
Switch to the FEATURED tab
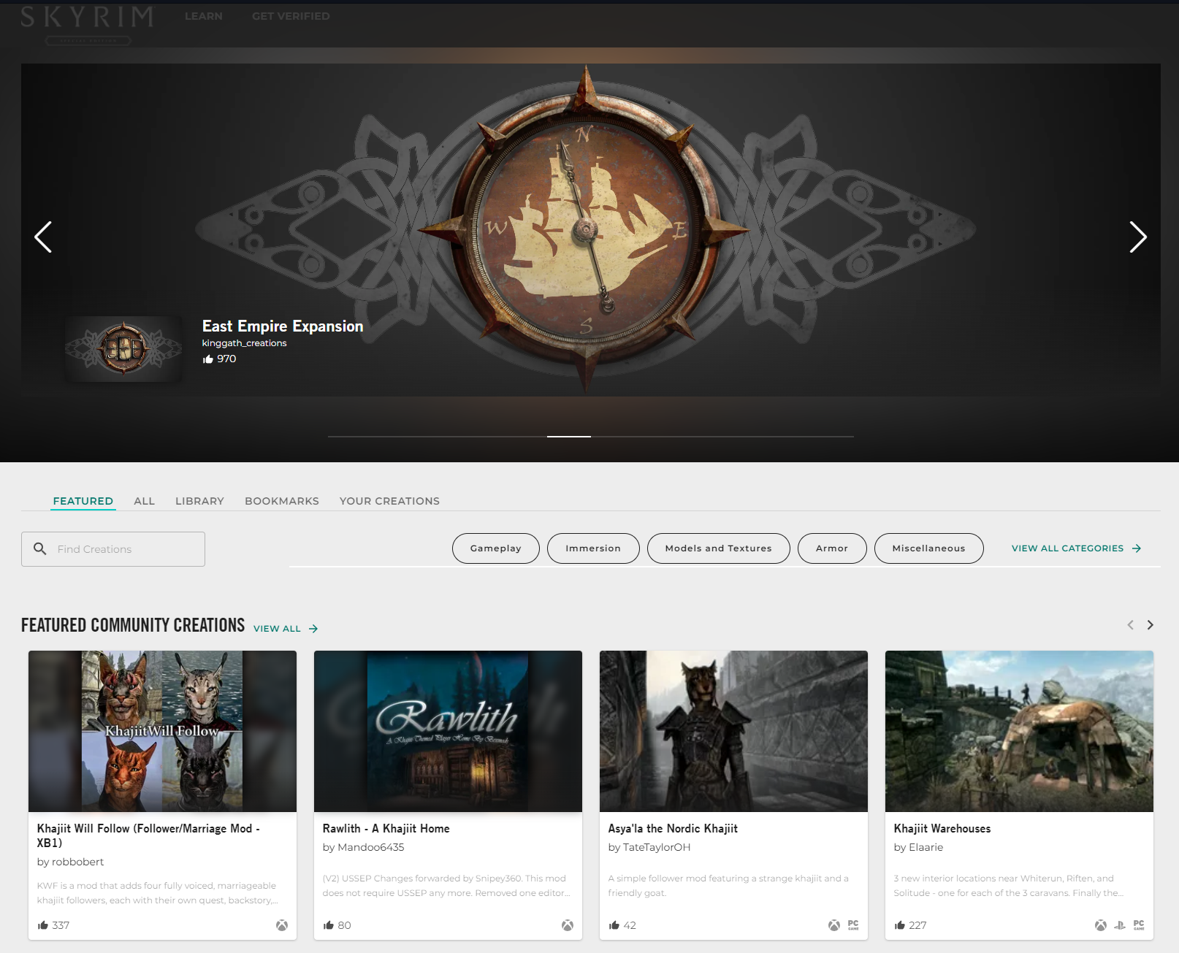pyautogui.click(x=83, y=501)
